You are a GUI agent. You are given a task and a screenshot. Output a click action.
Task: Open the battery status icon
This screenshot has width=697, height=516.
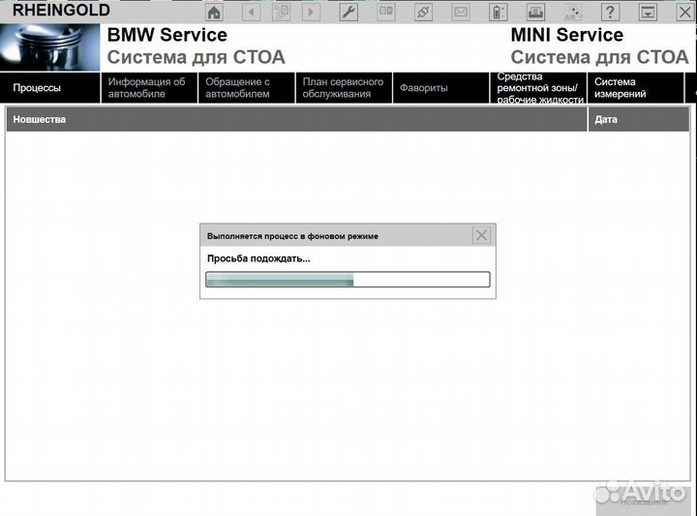pyautogui.click(x=498, y=12)
